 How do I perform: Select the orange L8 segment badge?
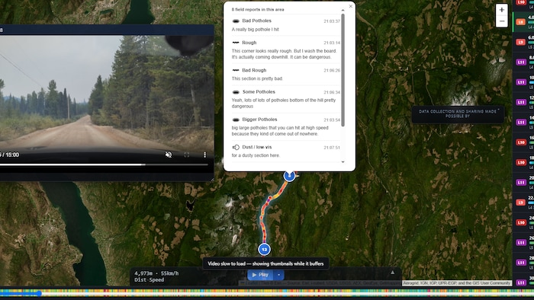(521, 22)
